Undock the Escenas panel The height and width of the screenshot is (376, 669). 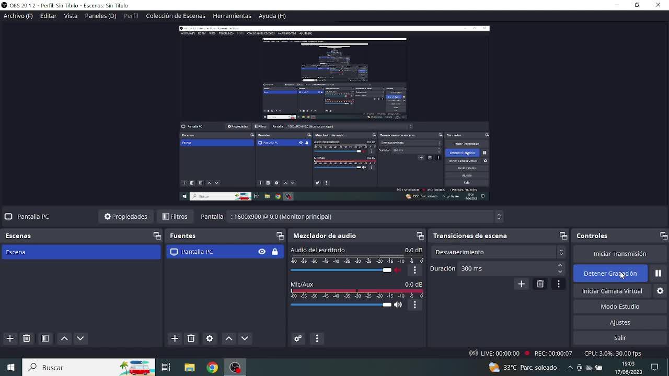pyautogui.click(x=157, y=236)
